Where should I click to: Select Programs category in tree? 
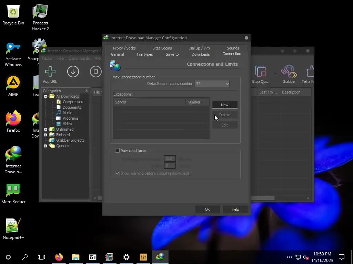[70, 118]
